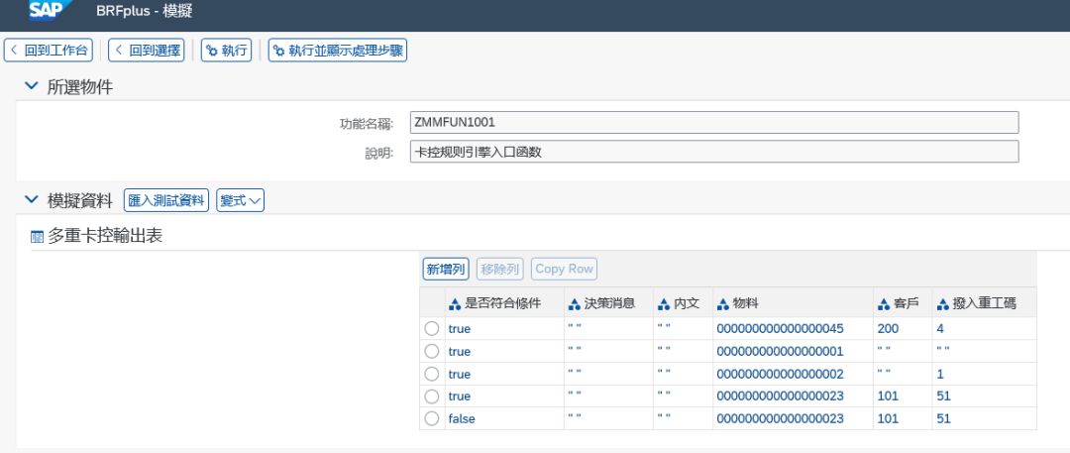Go back to workbench (回到工作台)
The width and height of the screenshot is (1070, 453).
[49, 51]
